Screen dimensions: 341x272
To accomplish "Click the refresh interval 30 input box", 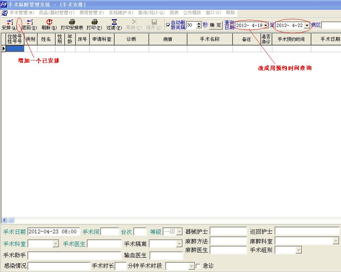I will 192,25.
